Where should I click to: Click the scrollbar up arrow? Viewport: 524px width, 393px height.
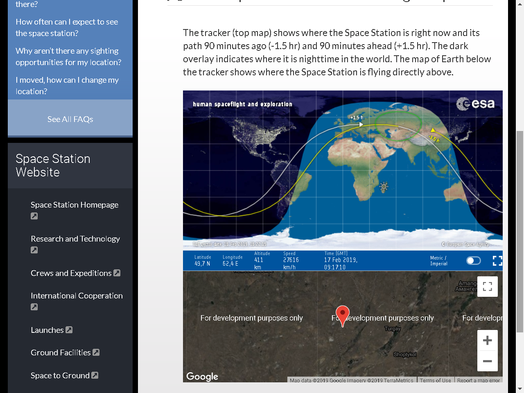(x=520, y=4)
